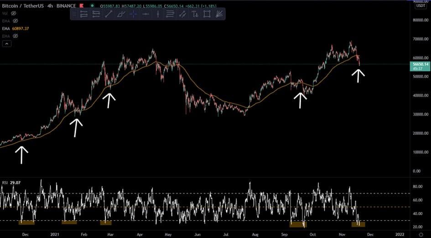Click the change value +662.31 (+1.18%)
The height and width of the screenshot is (238, 431).
tap(201, 6)
